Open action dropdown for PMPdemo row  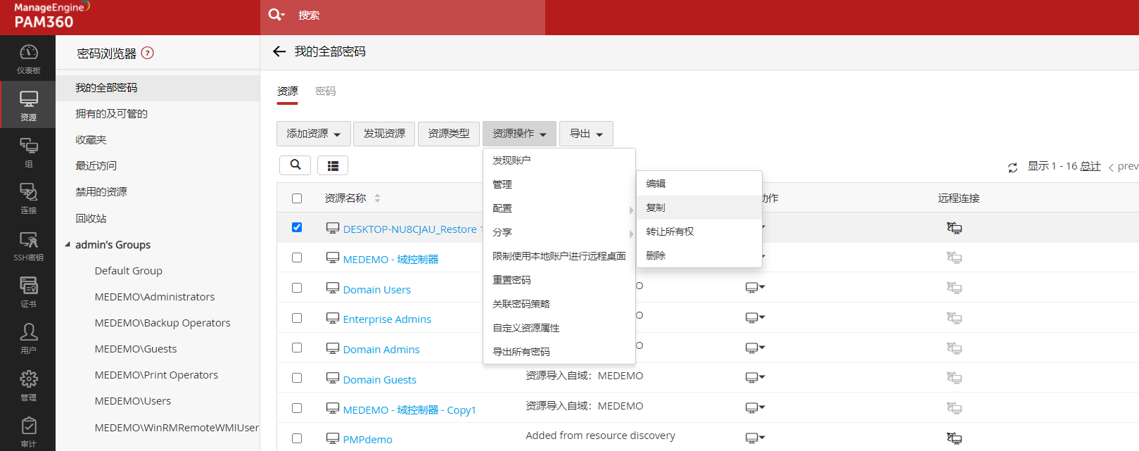(755, 438)
